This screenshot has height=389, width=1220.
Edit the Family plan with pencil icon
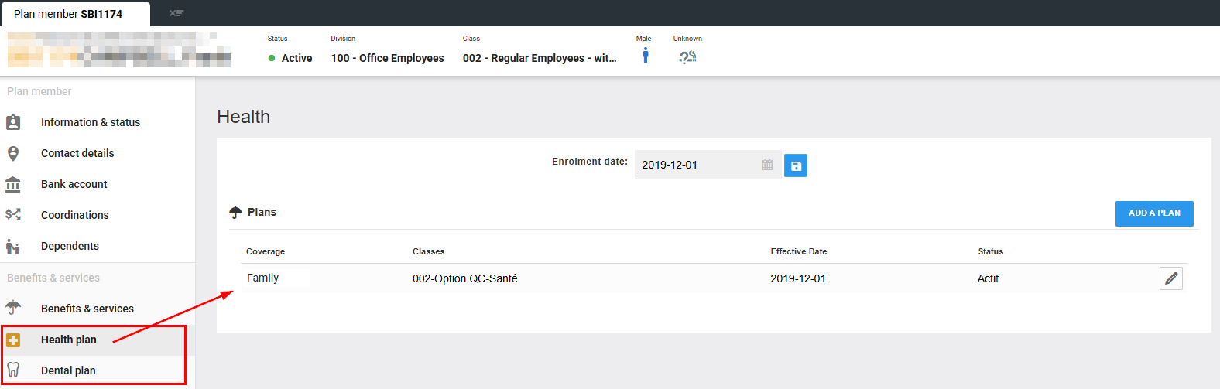coord(1170,278)
